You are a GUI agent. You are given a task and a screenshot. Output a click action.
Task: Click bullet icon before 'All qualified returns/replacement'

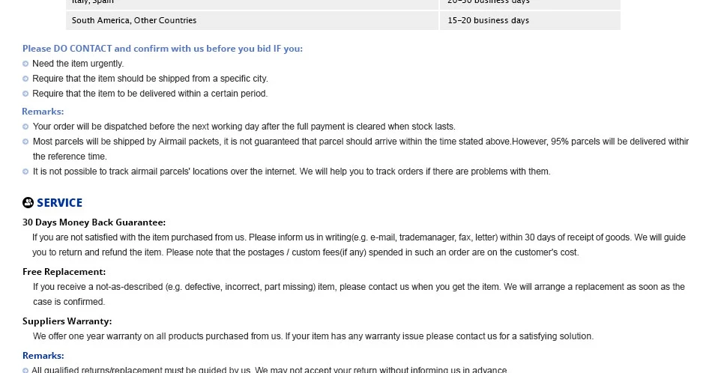[25, 370]
